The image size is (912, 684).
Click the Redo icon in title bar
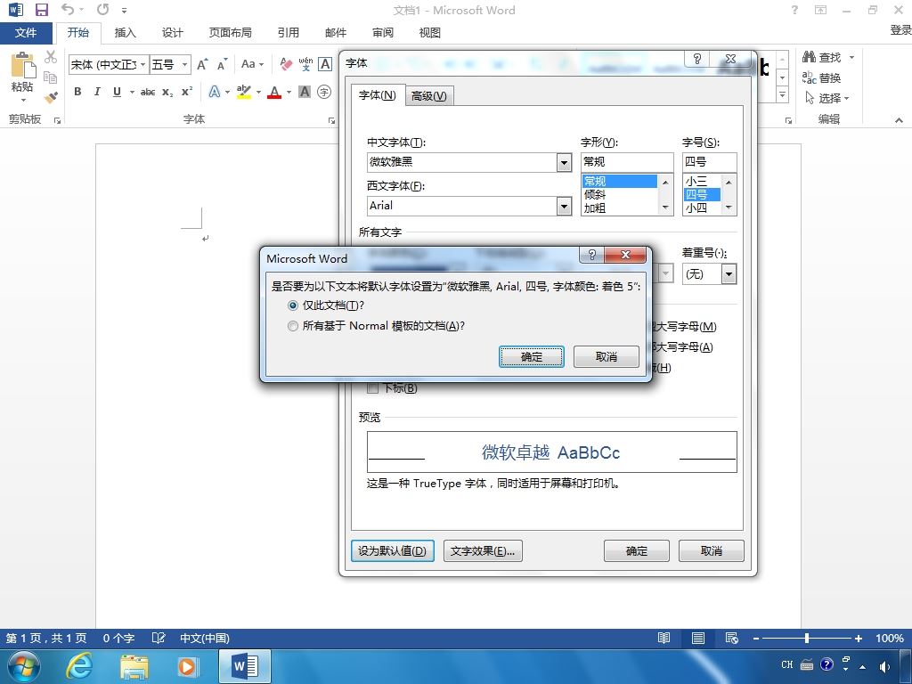(x=103, y=9)
